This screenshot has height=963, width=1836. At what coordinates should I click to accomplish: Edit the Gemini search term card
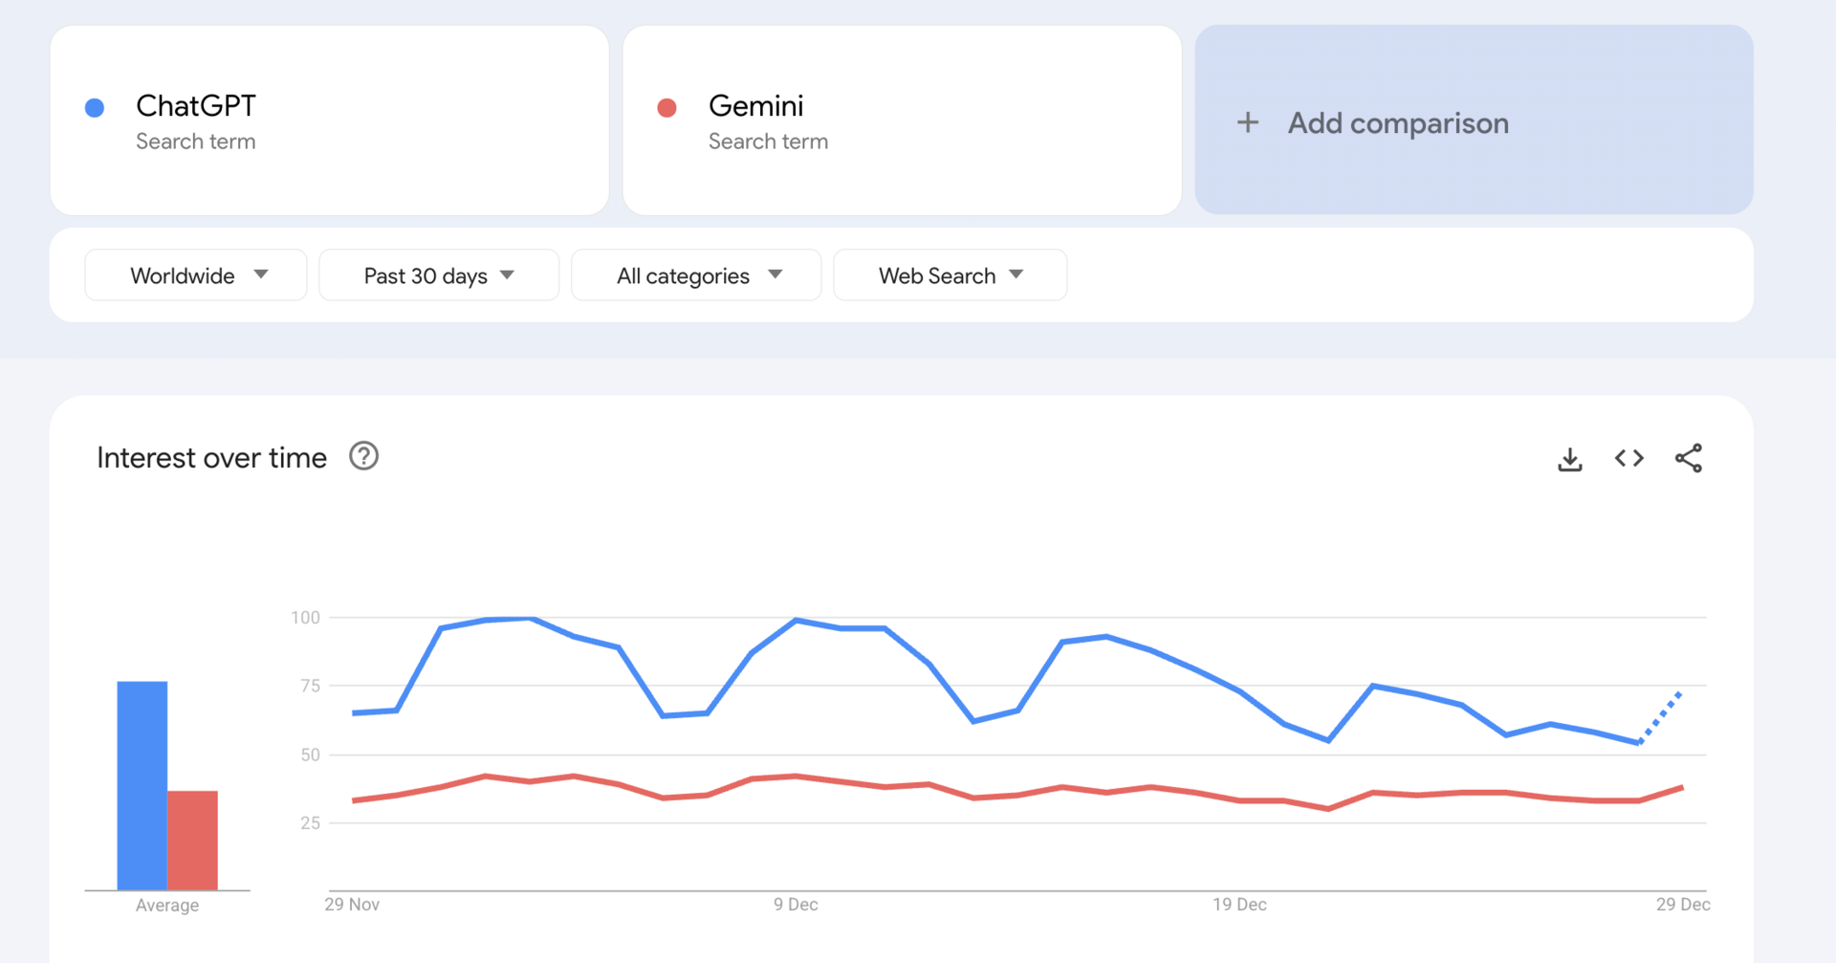[902, 120]
